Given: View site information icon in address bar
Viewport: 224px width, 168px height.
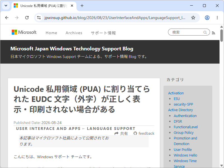Looking at the screenshot, I should point(39,18).
